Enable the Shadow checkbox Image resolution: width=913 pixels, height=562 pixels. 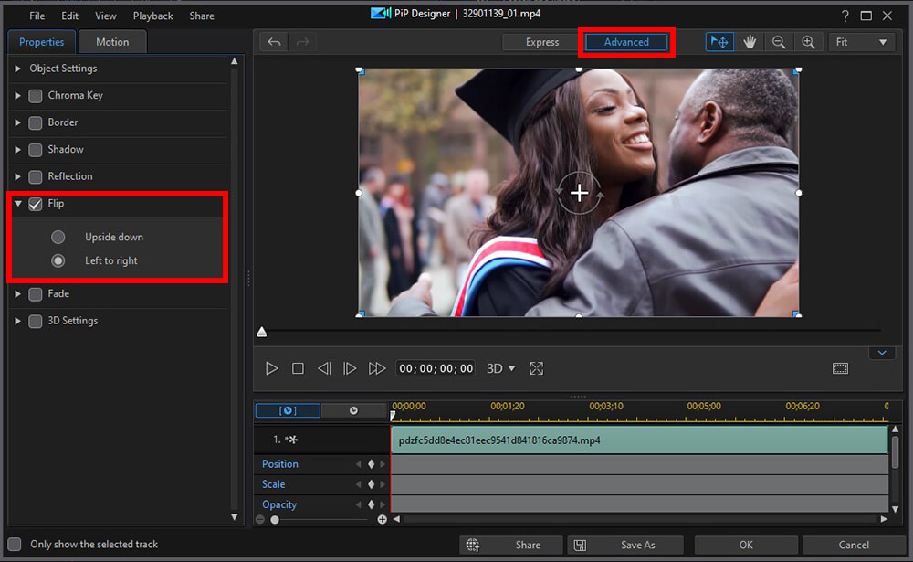point(36,150)
